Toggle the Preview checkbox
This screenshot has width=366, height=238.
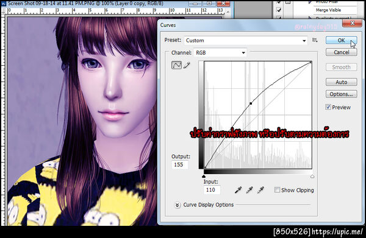(x=328, y=107)
